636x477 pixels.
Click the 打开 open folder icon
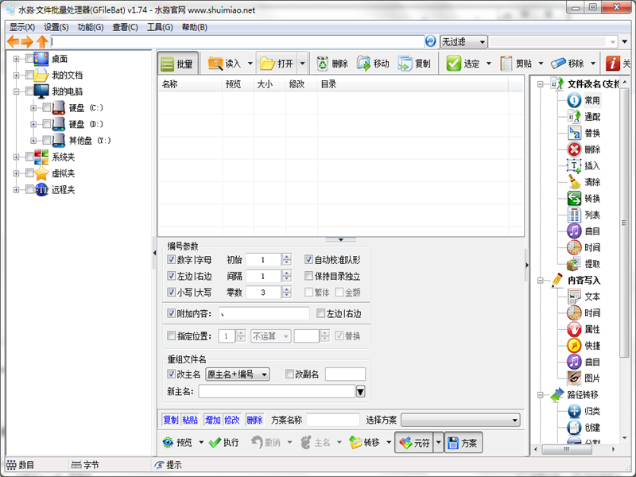click(267, 64)
